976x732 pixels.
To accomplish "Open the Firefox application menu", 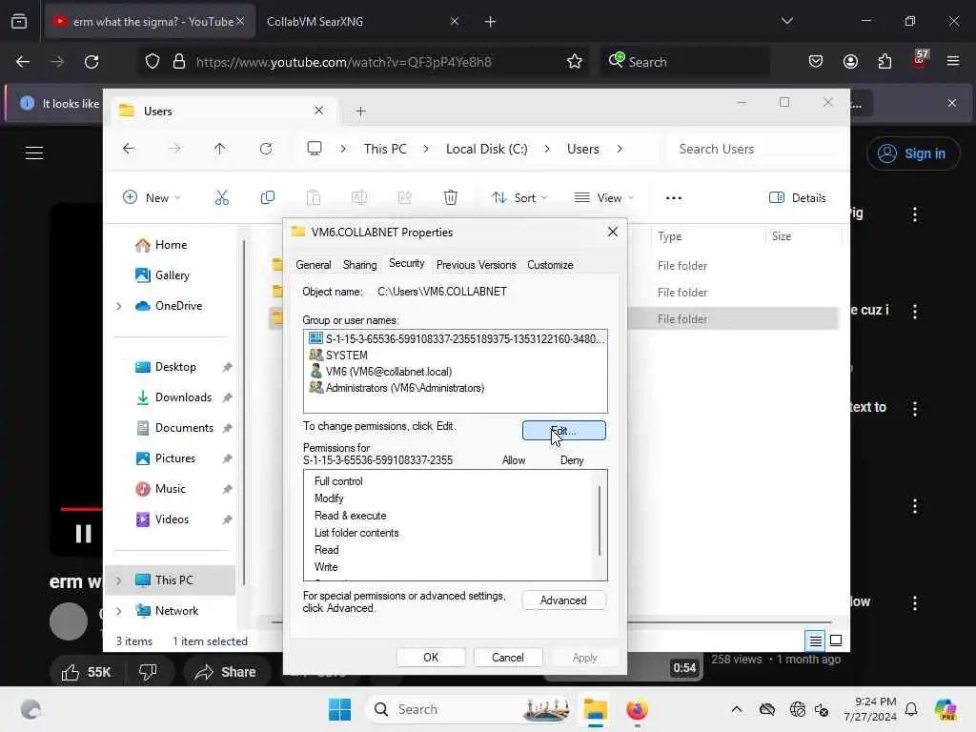I will [952, 61].
